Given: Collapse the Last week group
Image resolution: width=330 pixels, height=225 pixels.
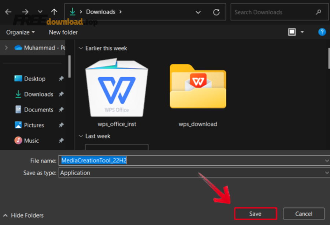Looking at the screenshot, I should tap(81, 136).
